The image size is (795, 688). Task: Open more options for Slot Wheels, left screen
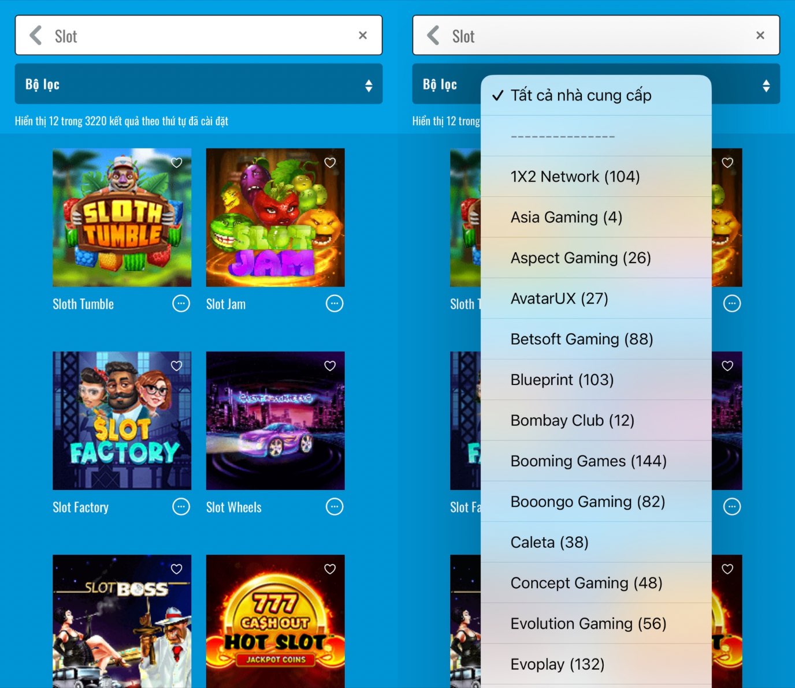(335, 507)
